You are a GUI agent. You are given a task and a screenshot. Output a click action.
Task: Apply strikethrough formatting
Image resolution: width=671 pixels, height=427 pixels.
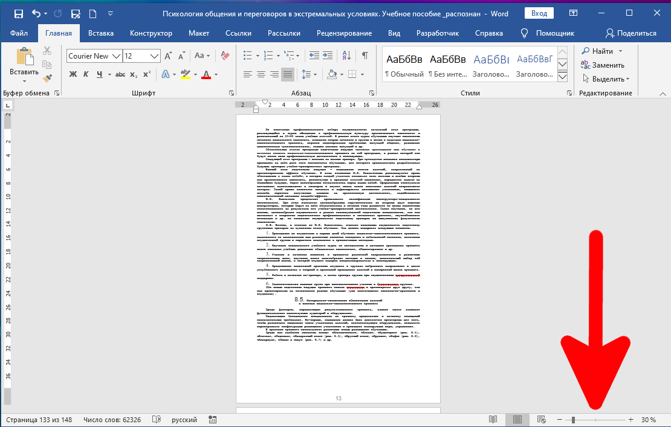point(120,74)
